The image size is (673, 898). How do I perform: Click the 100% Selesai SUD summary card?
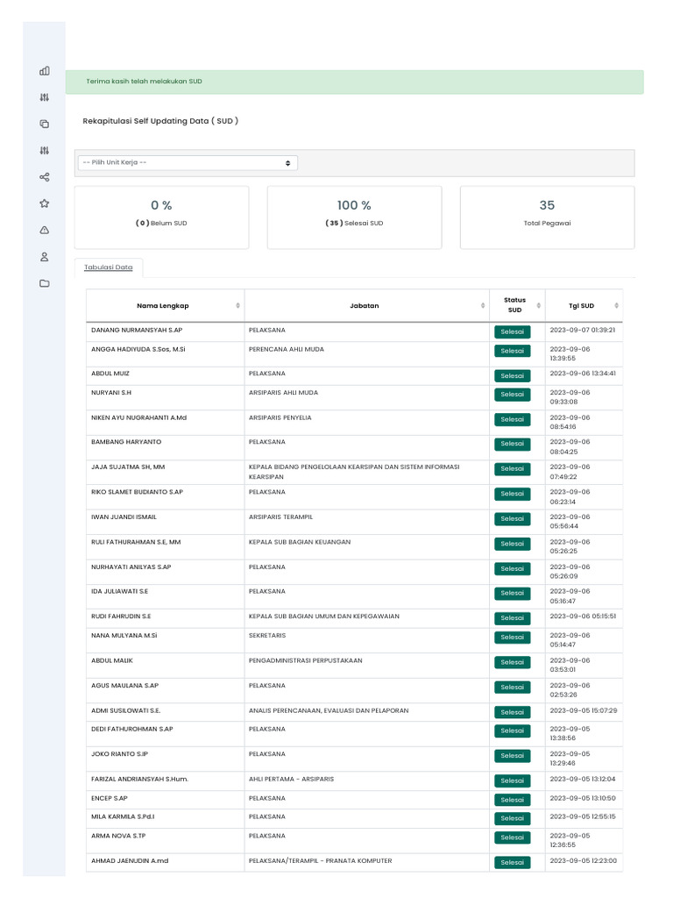tap(354, 216)
